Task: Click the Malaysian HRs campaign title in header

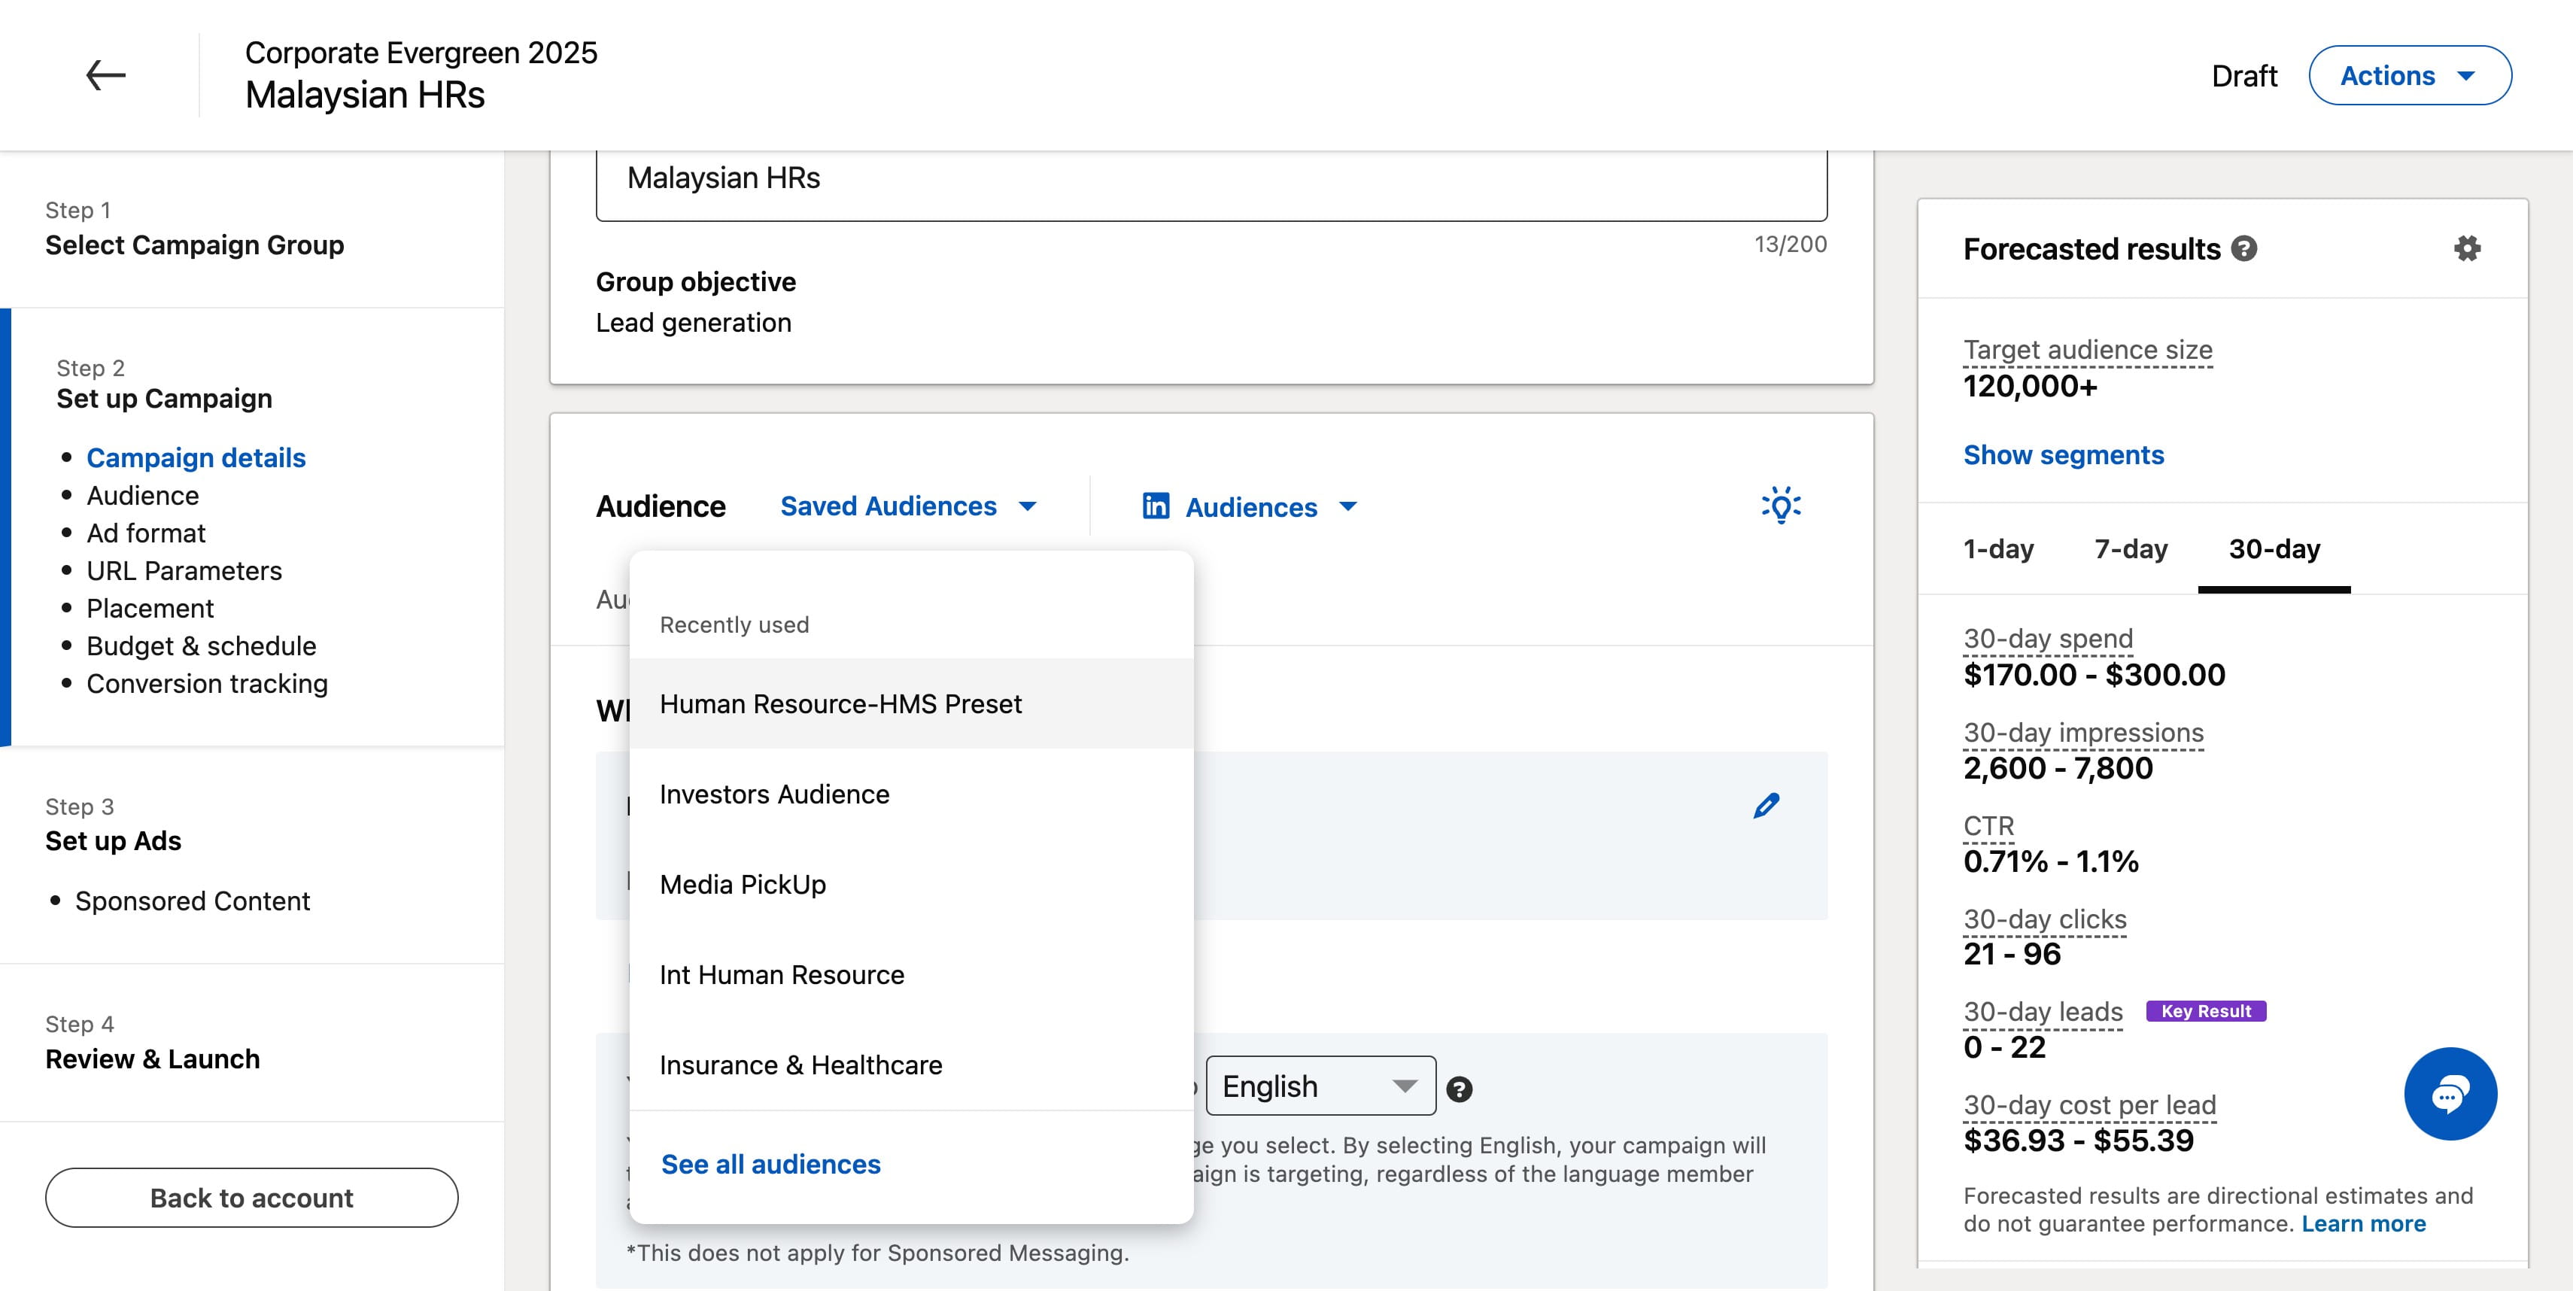Action: click(x=365, y=96)
